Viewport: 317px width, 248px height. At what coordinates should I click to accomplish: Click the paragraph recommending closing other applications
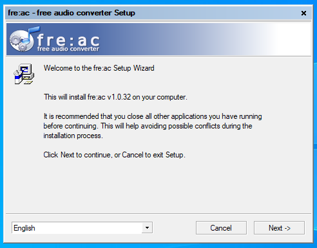[153, 126]
